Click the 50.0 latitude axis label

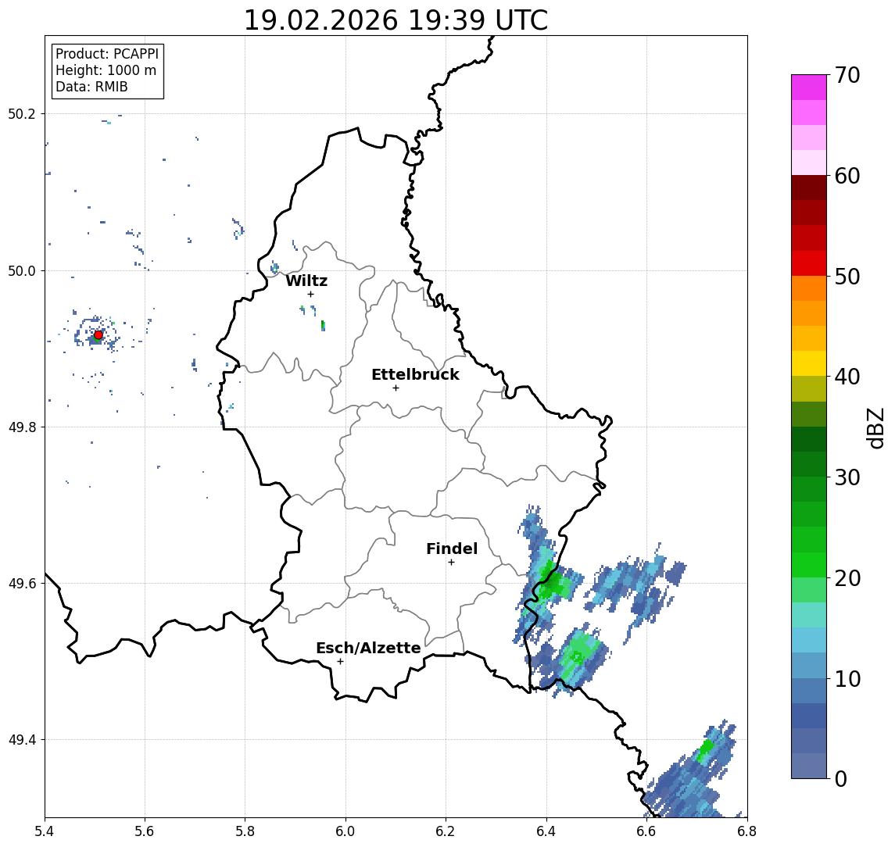coord(22,270)
